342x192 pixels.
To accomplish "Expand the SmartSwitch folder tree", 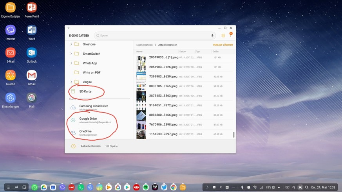I will (71, 54).
